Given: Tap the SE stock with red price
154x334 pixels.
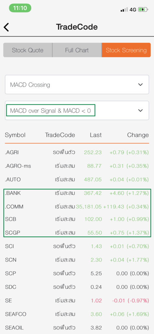Looking at the screenshot, I should pos(77,300).
